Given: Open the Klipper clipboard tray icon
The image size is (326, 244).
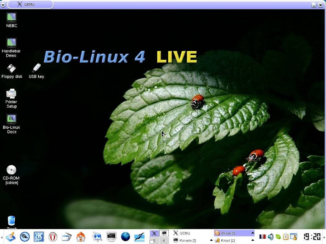Looking at the screenshot, I should click(x=286, y=237).
